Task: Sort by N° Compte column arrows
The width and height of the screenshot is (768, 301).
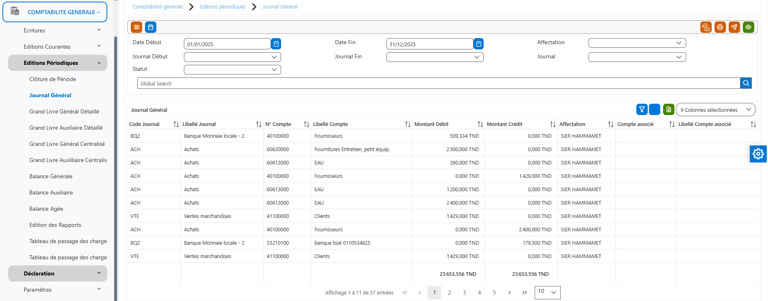Action: point(307,124)
